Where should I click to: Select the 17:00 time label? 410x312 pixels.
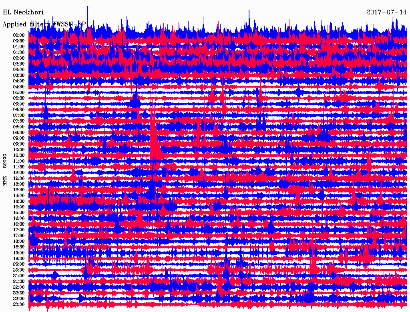pos(19,230)
